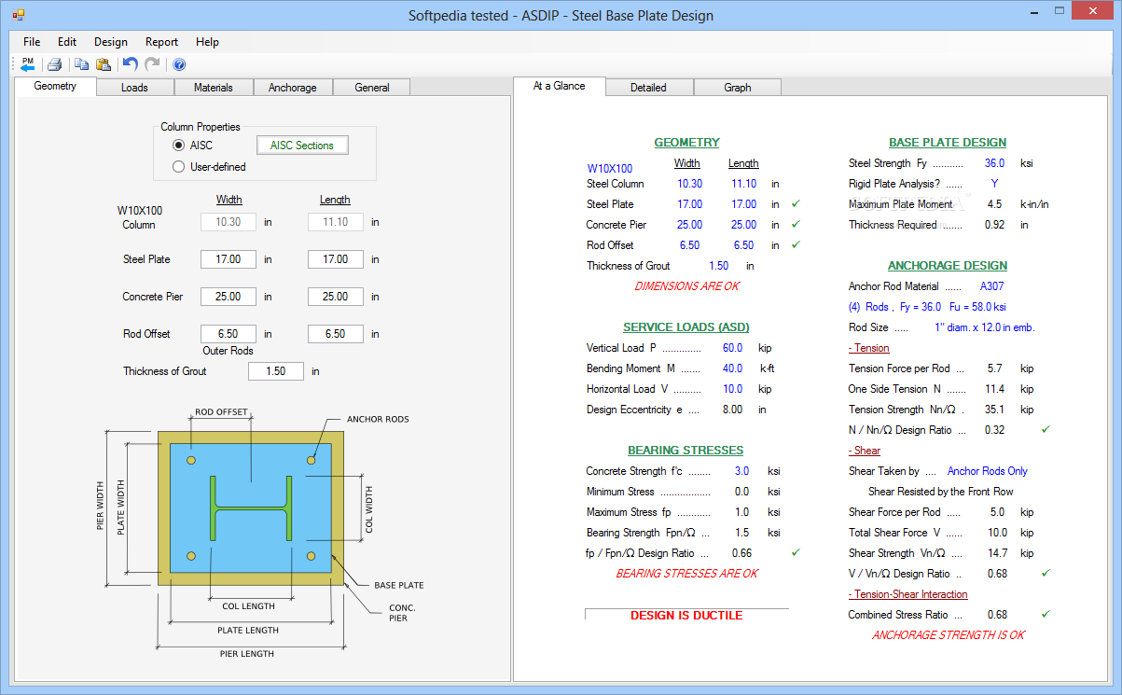Screen dimensions: 1122x695
Task: Select the Geometry tab
Action: click(x=56, y=86)
